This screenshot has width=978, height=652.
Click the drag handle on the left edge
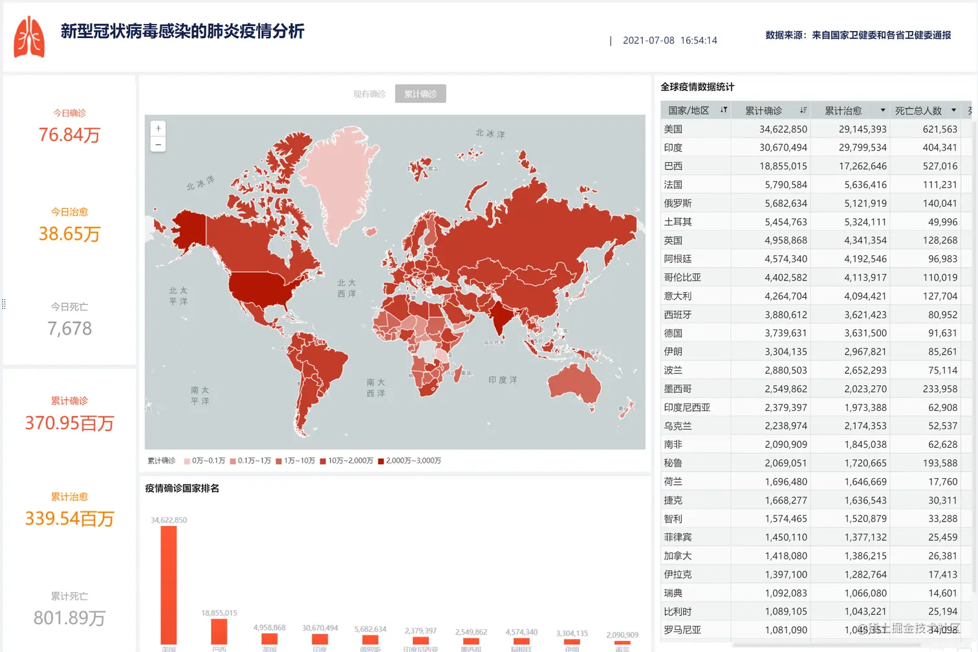click(4, 304)
